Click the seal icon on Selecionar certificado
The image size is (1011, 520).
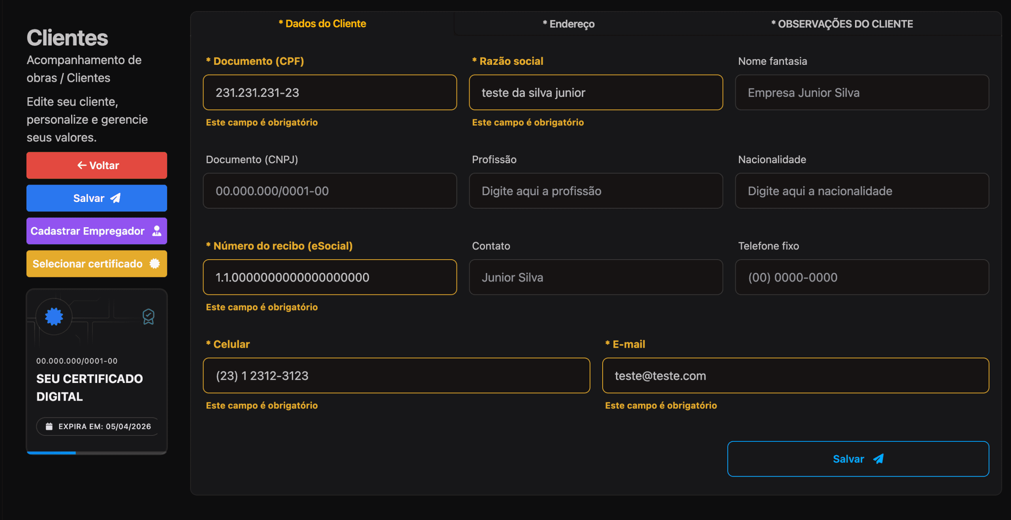coord(155,264)
